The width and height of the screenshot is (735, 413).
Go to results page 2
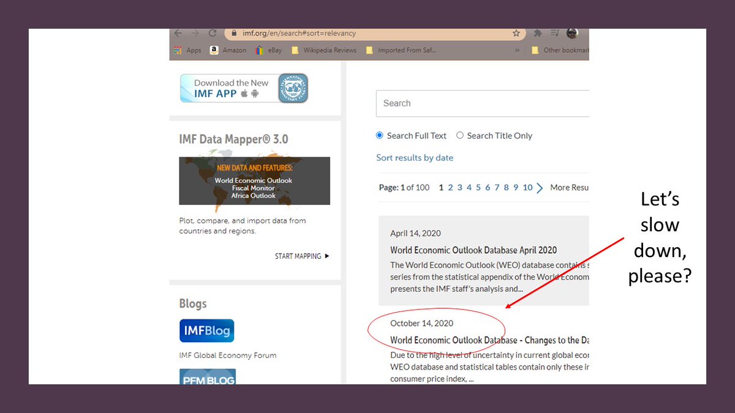point(450,187)
